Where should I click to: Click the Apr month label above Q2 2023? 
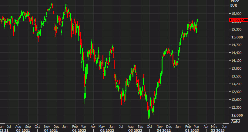(206, 127)
